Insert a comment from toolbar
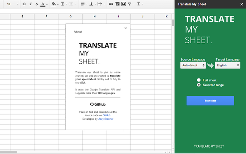The image size is (246, 154). (x=117, y=4)
